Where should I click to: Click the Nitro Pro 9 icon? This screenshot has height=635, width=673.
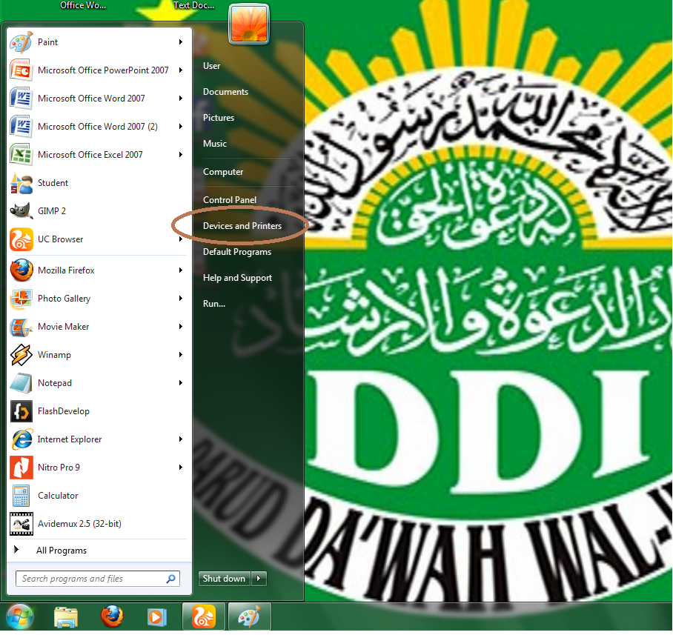(x=21, y=468)
